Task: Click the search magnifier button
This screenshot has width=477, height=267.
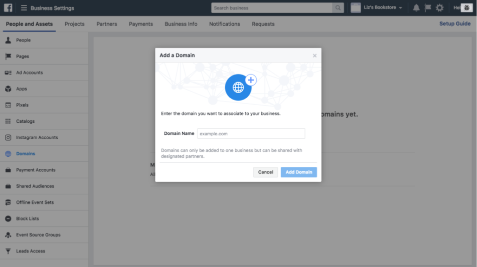Action: (x=339, y=8)
